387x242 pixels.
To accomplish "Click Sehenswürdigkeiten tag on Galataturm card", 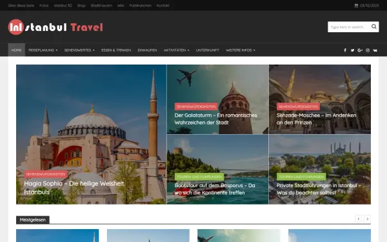I will coord(196,106).
